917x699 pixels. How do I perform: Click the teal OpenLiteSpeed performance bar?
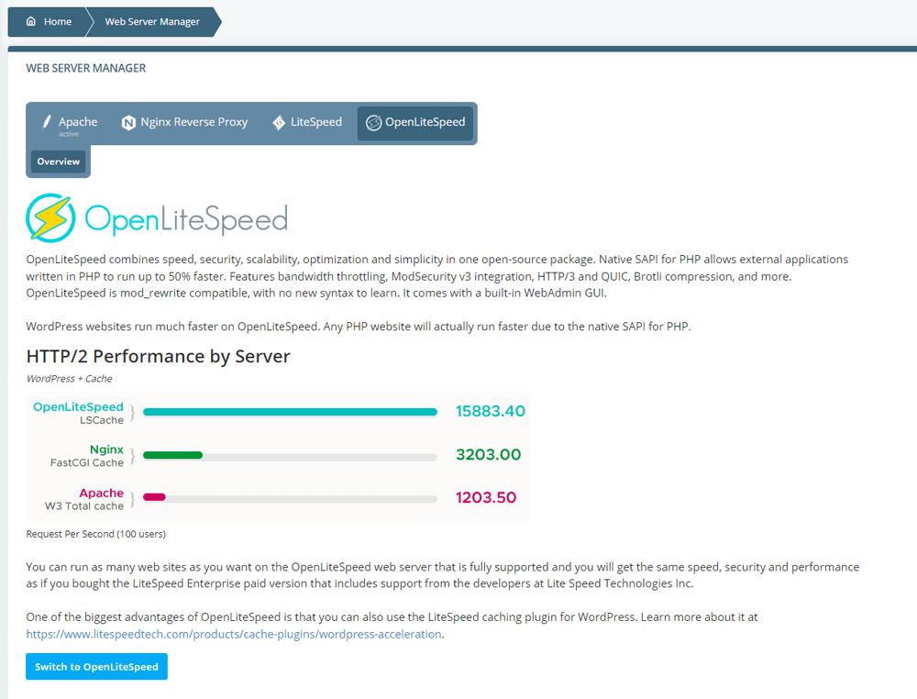click(290, 412)
